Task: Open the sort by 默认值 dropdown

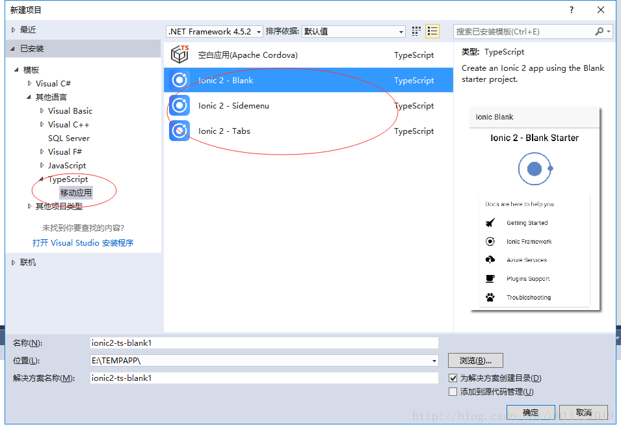Action: [354, 31]
